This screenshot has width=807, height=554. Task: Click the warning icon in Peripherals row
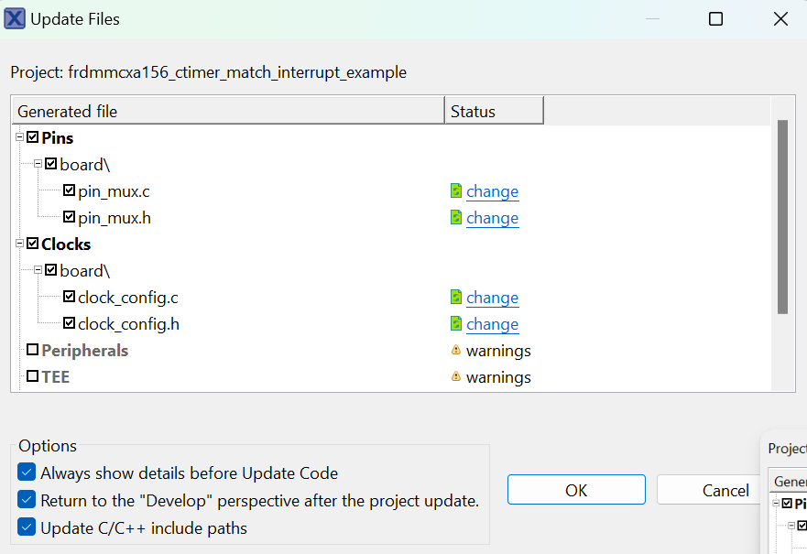[x=456, y=351]
